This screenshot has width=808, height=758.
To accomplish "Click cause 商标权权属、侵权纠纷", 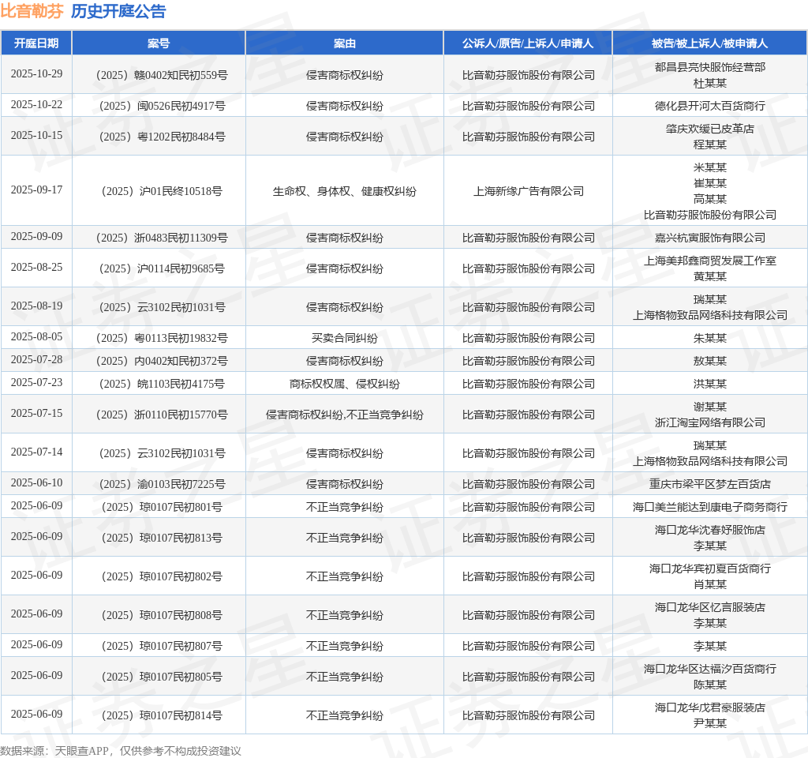I will 344,384.
